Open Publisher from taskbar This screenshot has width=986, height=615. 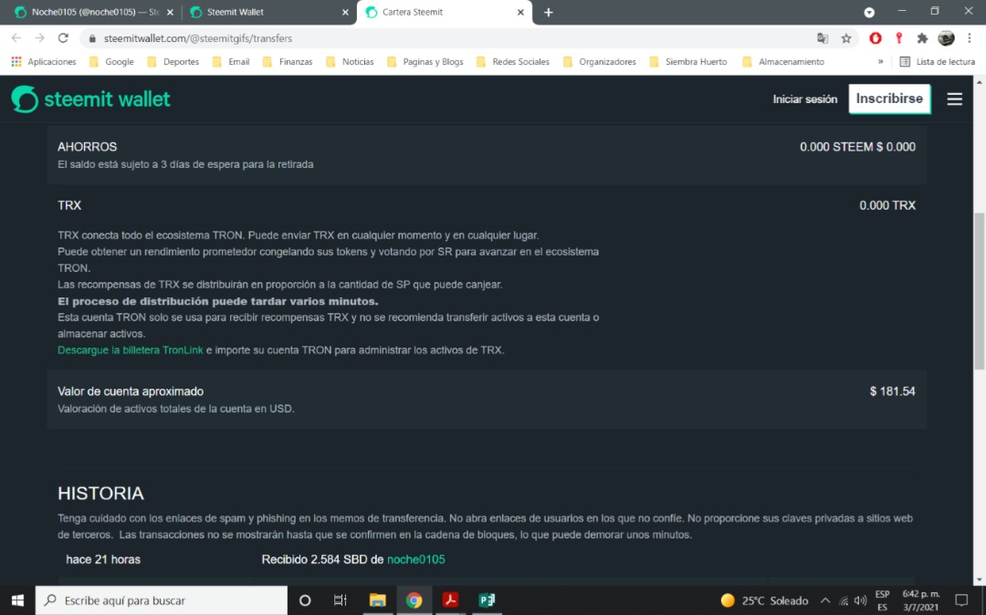tap(487, 600)
